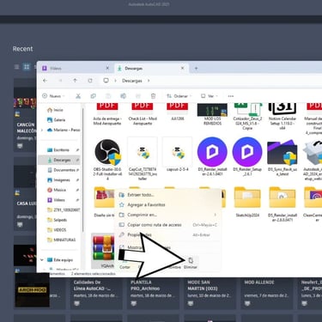Select the D5_Sync_Revit installer file
This screenshot has height=322, width=322.
click(x=283, y=157)
